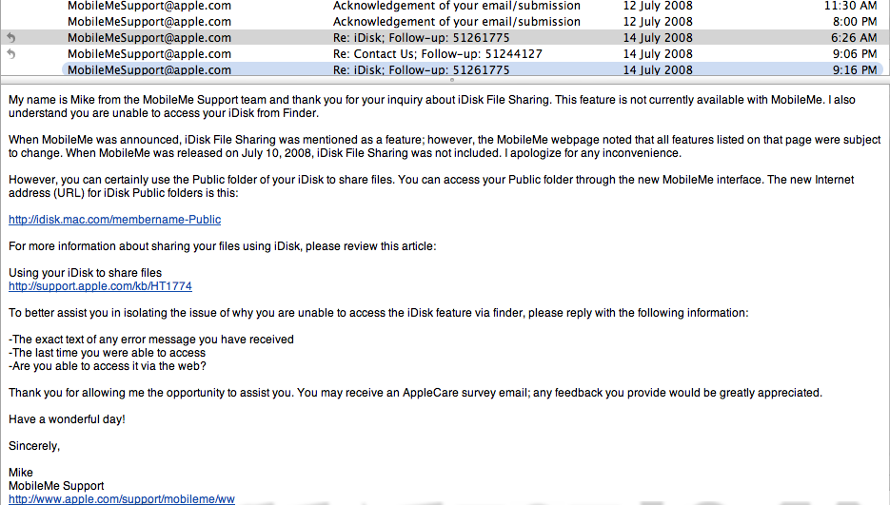Open the apple.com/support/mobileme/ww link
Image resolution: width=890 pixels, height=505 pixels.
pos(122,498)
